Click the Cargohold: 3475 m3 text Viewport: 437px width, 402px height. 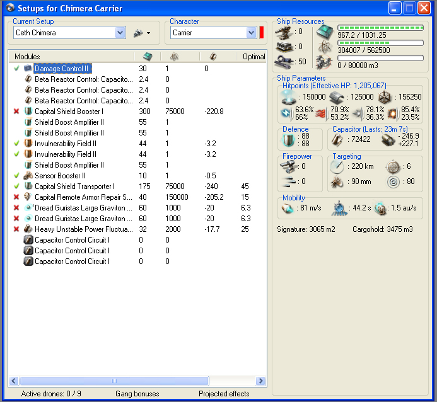[382, 229]
